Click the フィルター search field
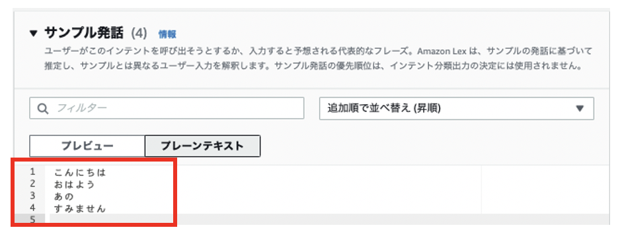This screenshot has width=620, height=240. 167,108
